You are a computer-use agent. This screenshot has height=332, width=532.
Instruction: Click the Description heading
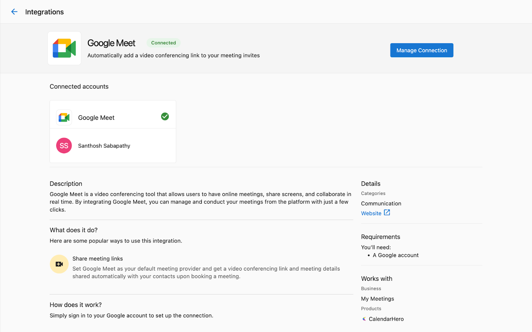pyautogui.click(x=66, y=184)
